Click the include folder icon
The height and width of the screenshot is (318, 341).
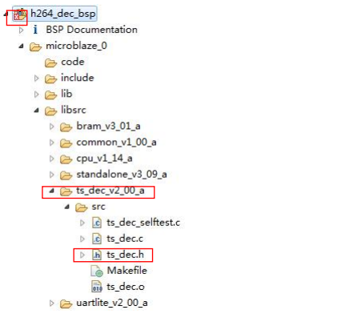[x=50, y=79]
